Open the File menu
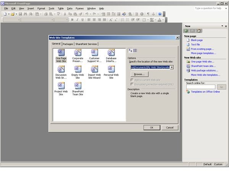Viewport: 229px width, 171px height. (x=6, y=8)
